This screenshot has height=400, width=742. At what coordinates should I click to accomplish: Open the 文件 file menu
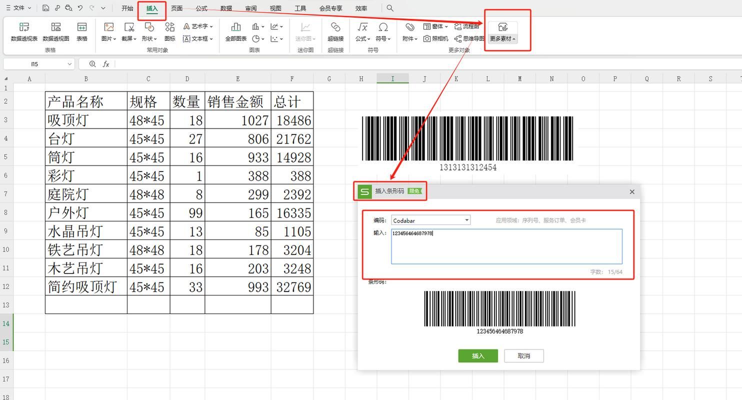pos(18,8)
